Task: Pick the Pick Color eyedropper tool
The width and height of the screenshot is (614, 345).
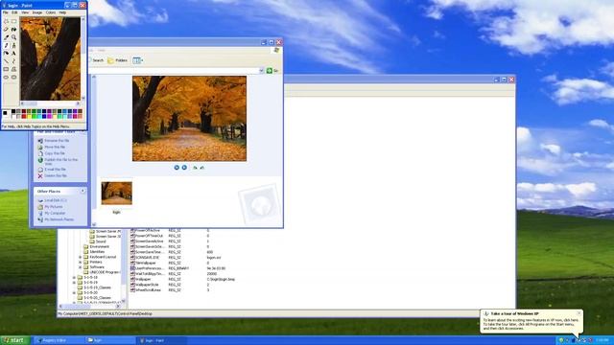Action: pos(6,37)
